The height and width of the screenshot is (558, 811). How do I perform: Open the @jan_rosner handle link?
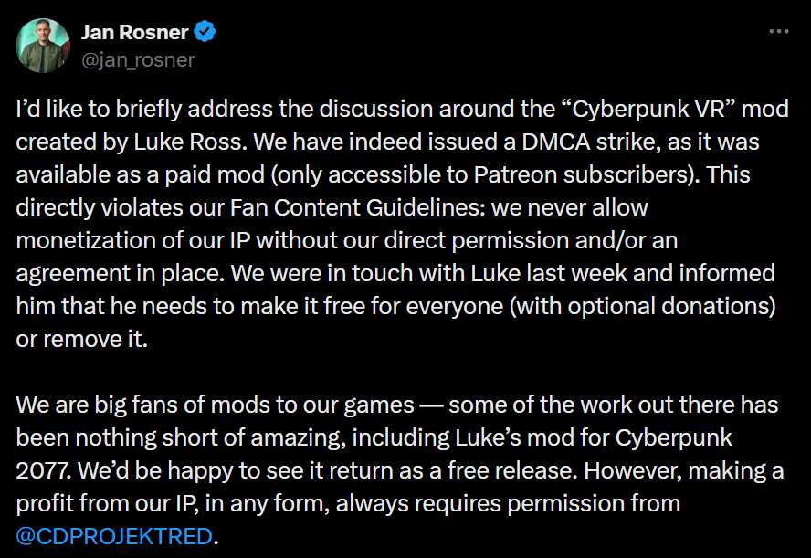tap(138, 60)
